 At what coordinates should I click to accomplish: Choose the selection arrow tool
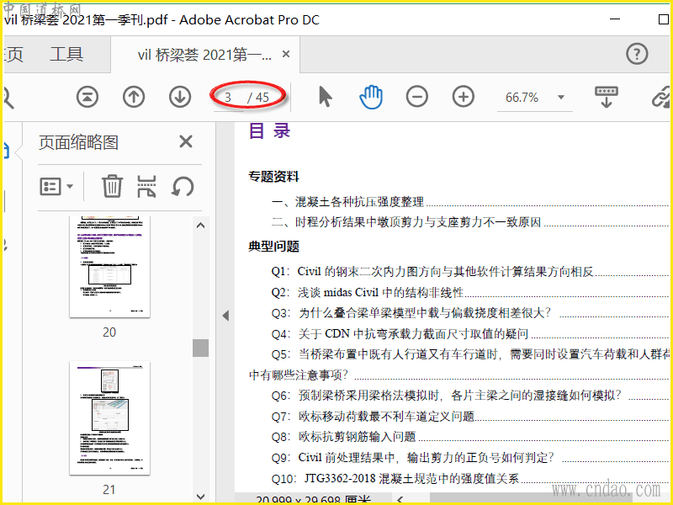pos(326,96)
